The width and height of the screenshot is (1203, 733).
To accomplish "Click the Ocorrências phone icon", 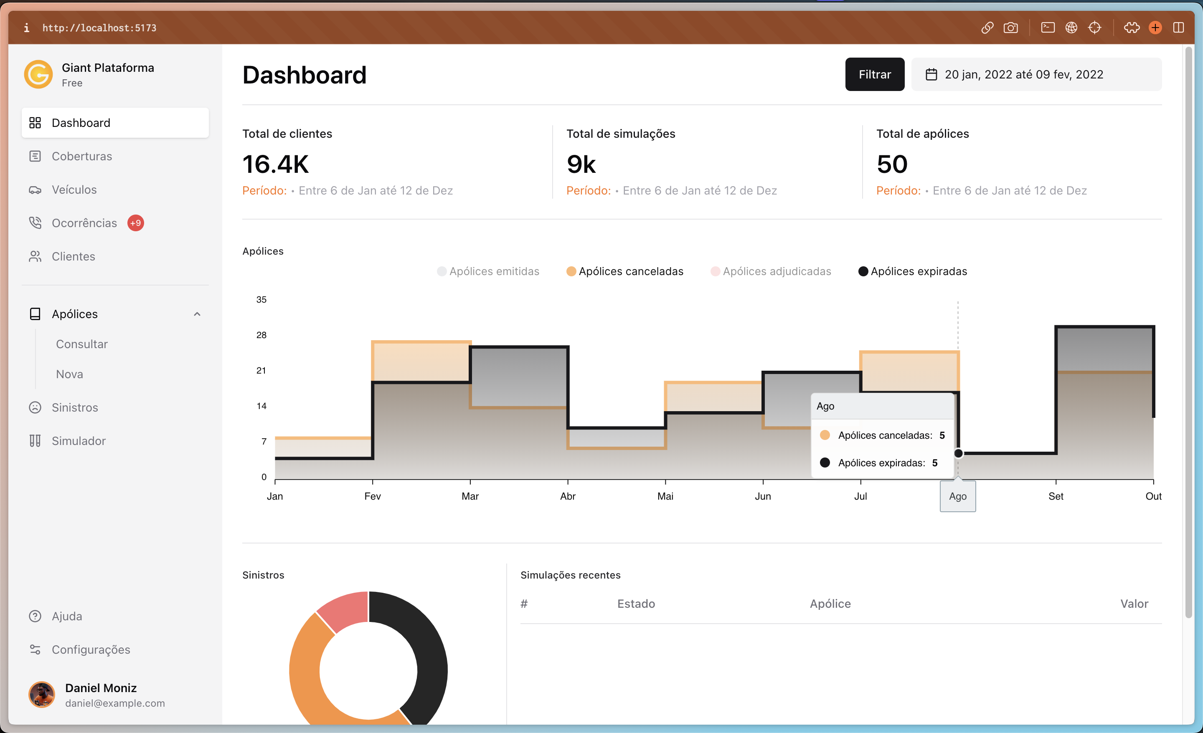I will 35,223.
